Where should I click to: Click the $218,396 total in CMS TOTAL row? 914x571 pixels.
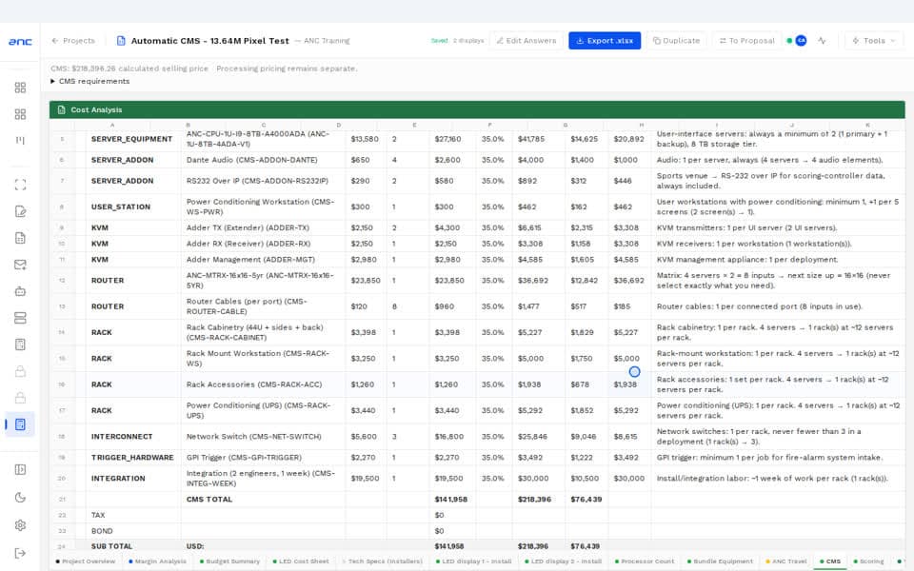coord(539,500)
